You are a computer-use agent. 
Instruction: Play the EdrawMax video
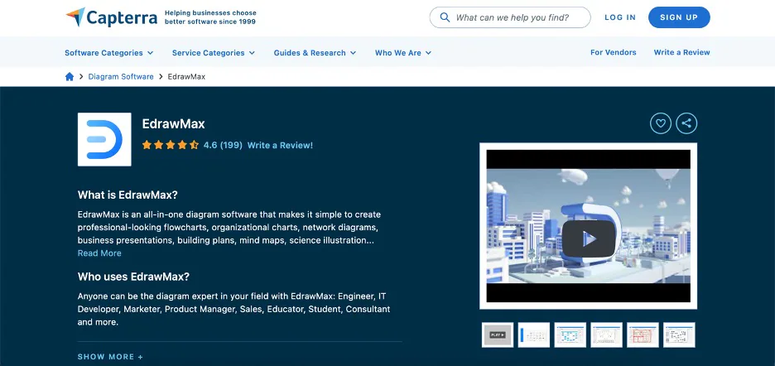click(588, 239)
